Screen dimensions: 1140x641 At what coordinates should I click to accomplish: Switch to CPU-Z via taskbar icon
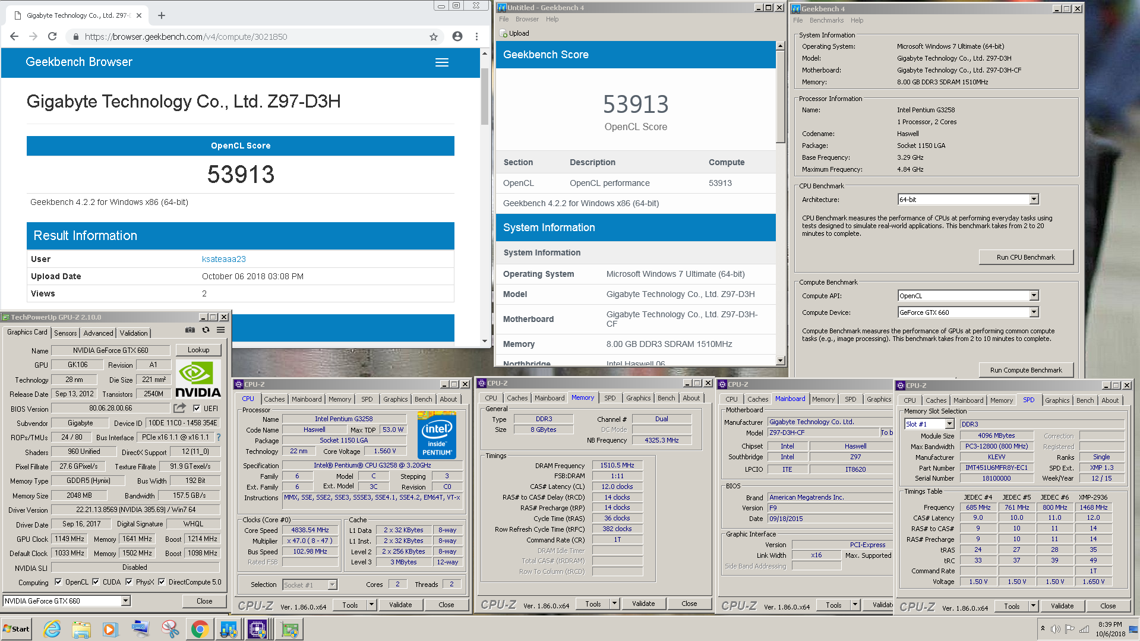point(257,629)
